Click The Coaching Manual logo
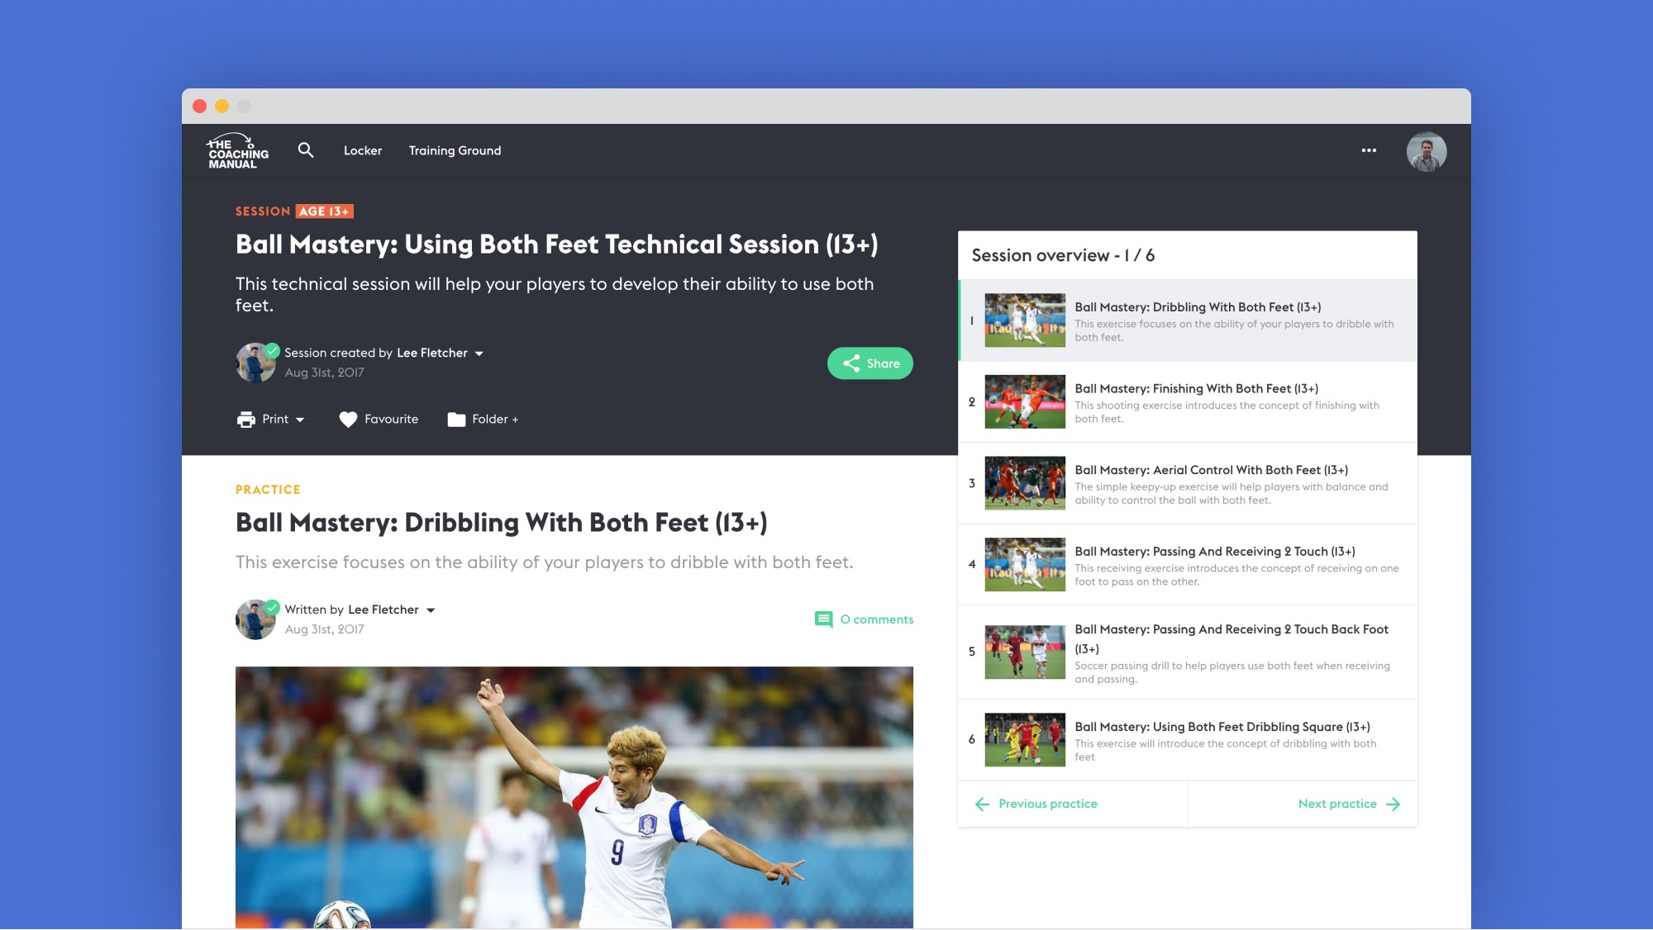Viewport: 1653px width, 930px height. pyautogui.click(x=238, y=150)
